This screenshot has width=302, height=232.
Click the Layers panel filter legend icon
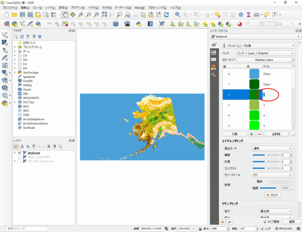(34, 147)
